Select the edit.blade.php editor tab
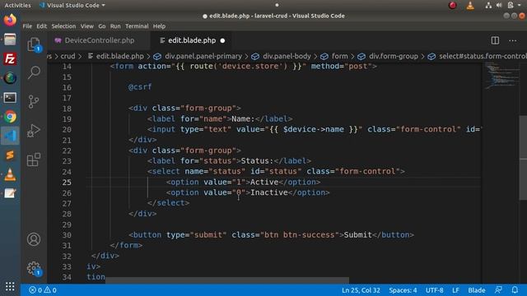The width and height of the screenshot is (527, 296). click(x=192, y=40)
